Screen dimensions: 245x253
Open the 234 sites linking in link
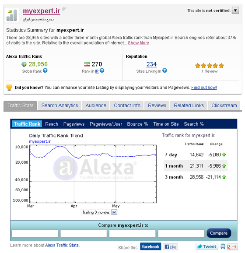pyautogui.click(x=151, y=64)
